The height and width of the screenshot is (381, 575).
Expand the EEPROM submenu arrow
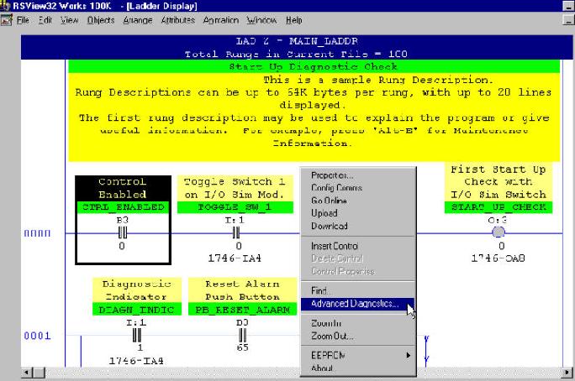409,355
